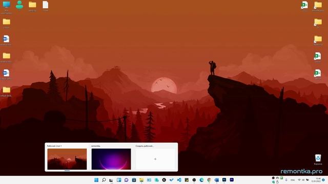The width and height of the screenshot is (328, 184).
Task: Select the green user profile desktop icon
Action: (19, 5)
